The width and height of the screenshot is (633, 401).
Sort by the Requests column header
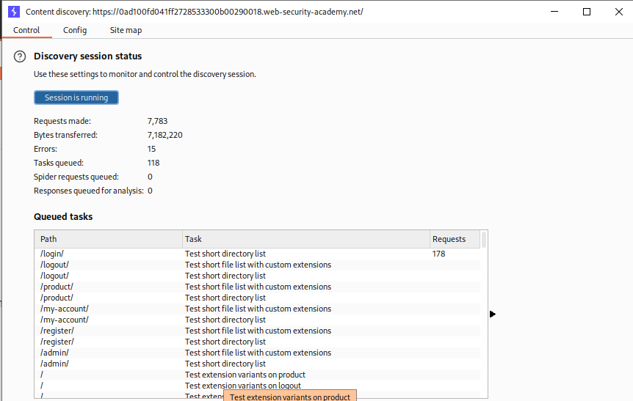click(455, 239)
